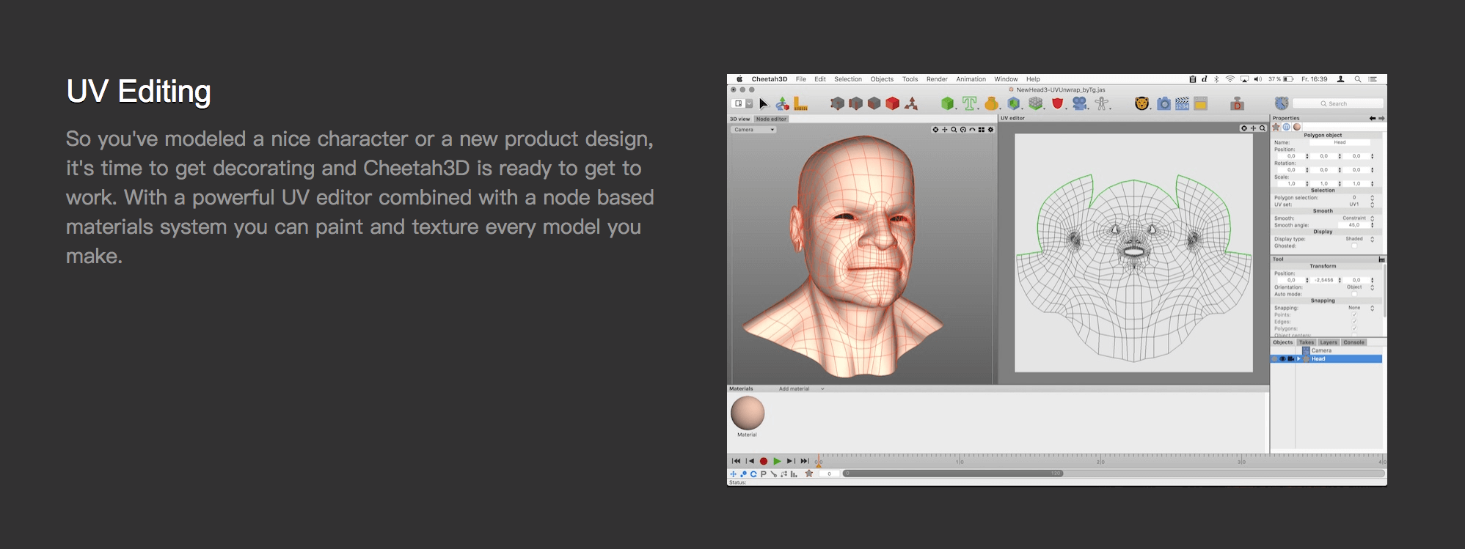Toggle the Polygons snapping checkbox
This screenshot has height=549, width=1465.
coord(1354,328)
